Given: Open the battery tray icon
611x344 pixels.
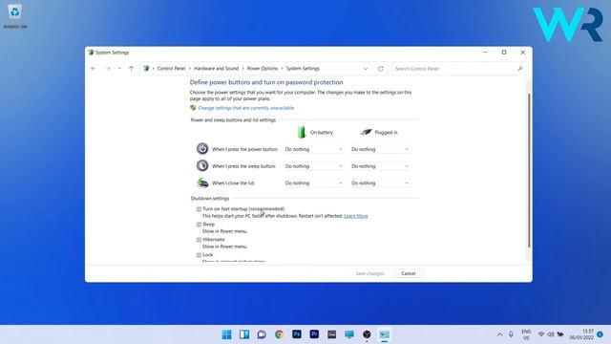Looking at the screenshot, I should [x=560, y=334].
